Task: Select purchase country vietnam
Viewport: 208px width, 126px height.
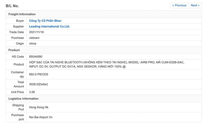Action: click(34, 38)
